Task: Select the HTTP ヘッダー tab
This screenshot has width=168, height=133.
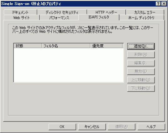Action: coord(106,12)
